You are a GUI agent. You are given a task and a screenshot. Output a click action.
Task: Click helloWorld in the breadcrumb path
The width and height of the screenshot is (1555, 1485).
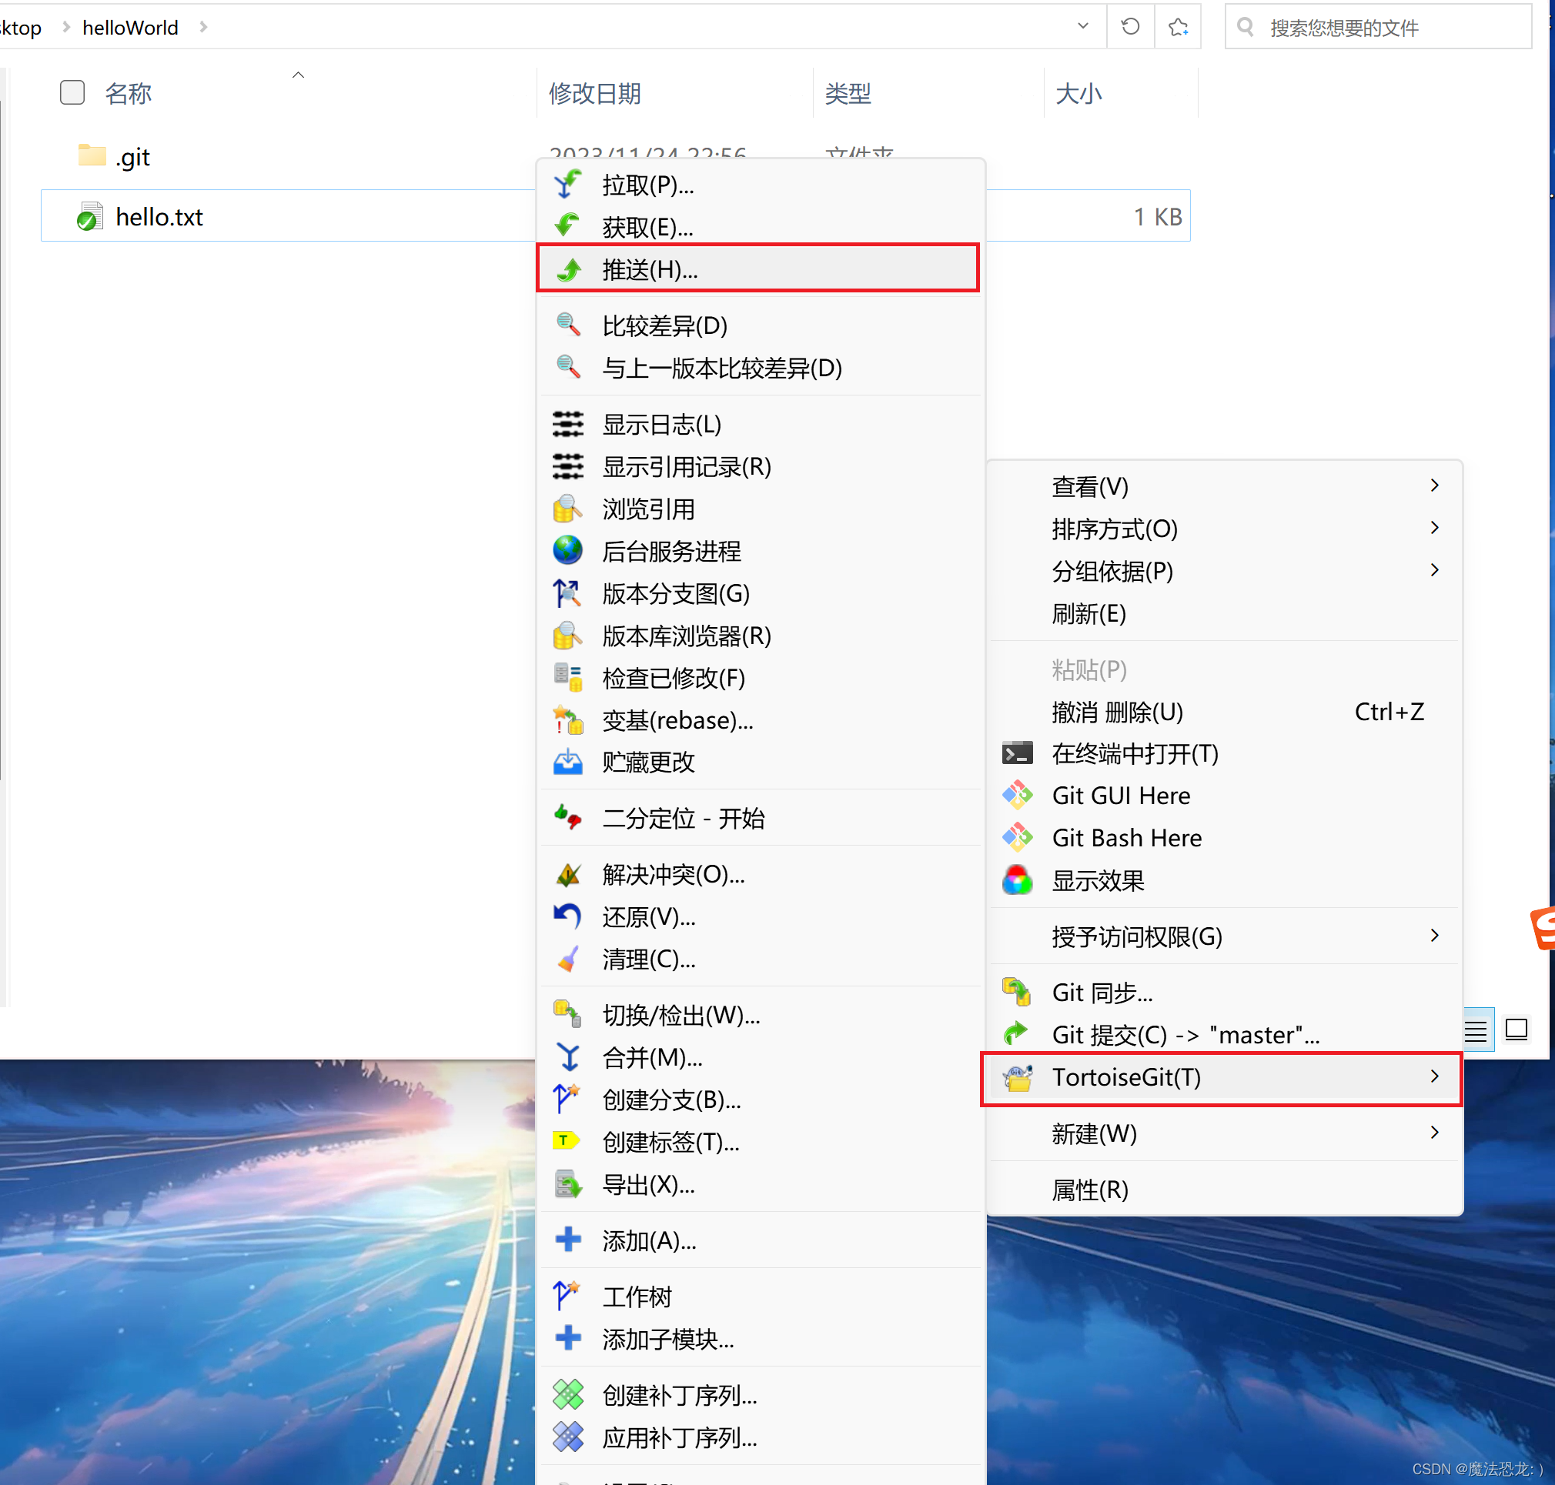131,28
